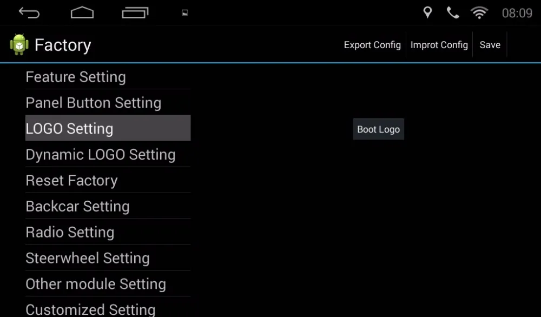This screenshot has height=317, width=541.
Task: Tap the back arrow navigation icon
Action: tap(29, 13)
